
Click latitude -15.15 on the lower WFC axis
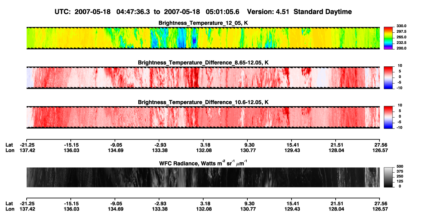71,204
